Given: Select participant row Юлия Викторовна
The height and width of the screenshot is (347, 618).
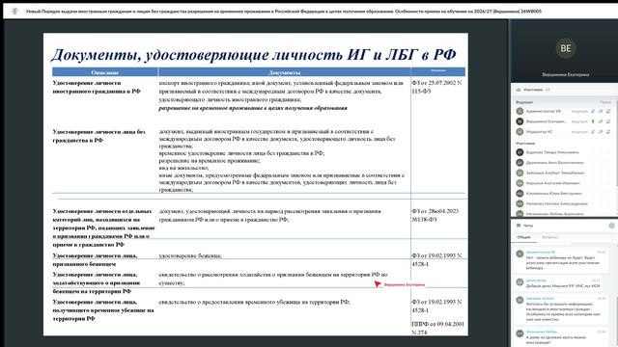Looking at the screenshot, I should pos(563,194).
